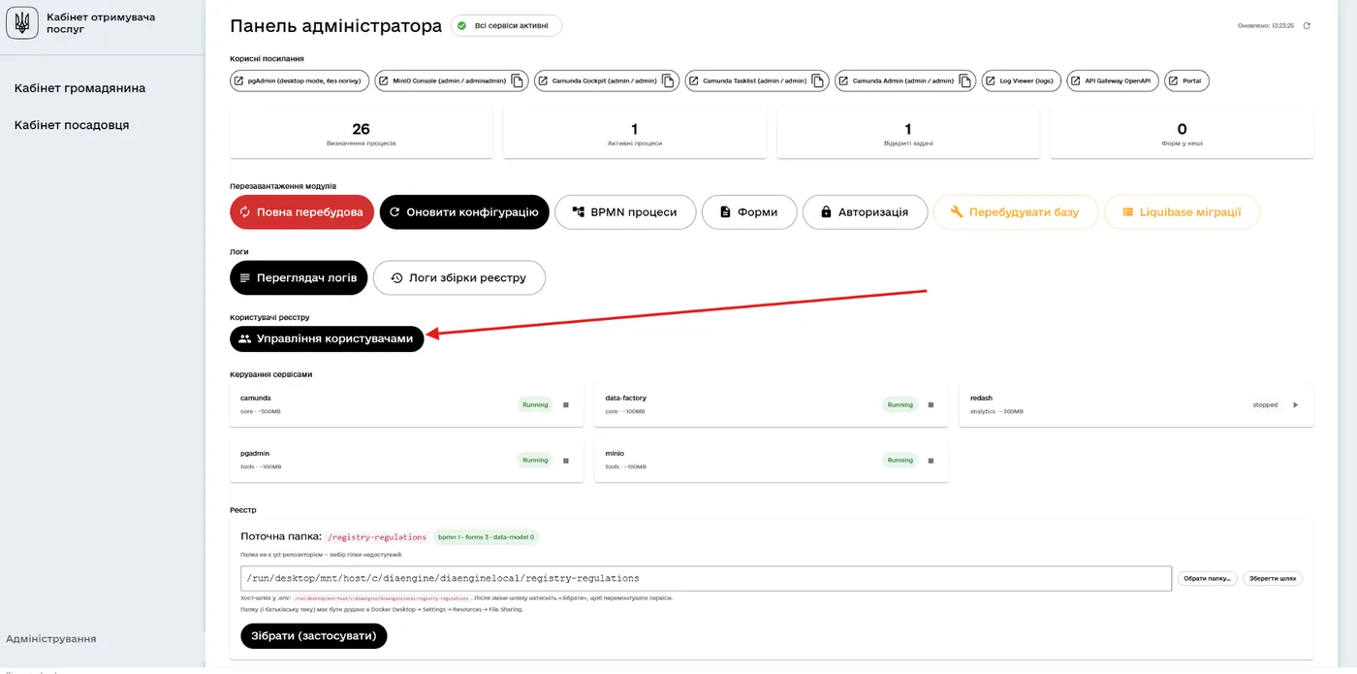Viewport: 1357px width, 674px height.
Task: Open Управління користувачами user management
Action: click(x=327, y=338)
